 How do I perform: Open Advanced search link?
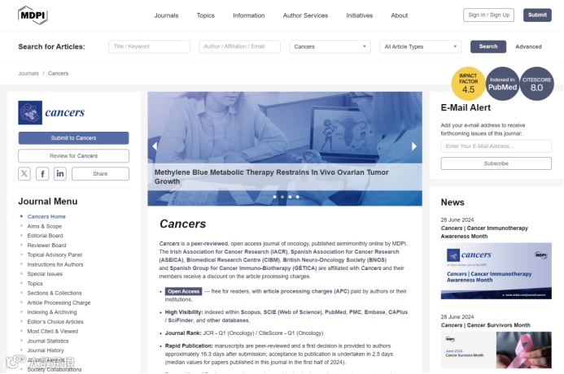click(528, 46)
